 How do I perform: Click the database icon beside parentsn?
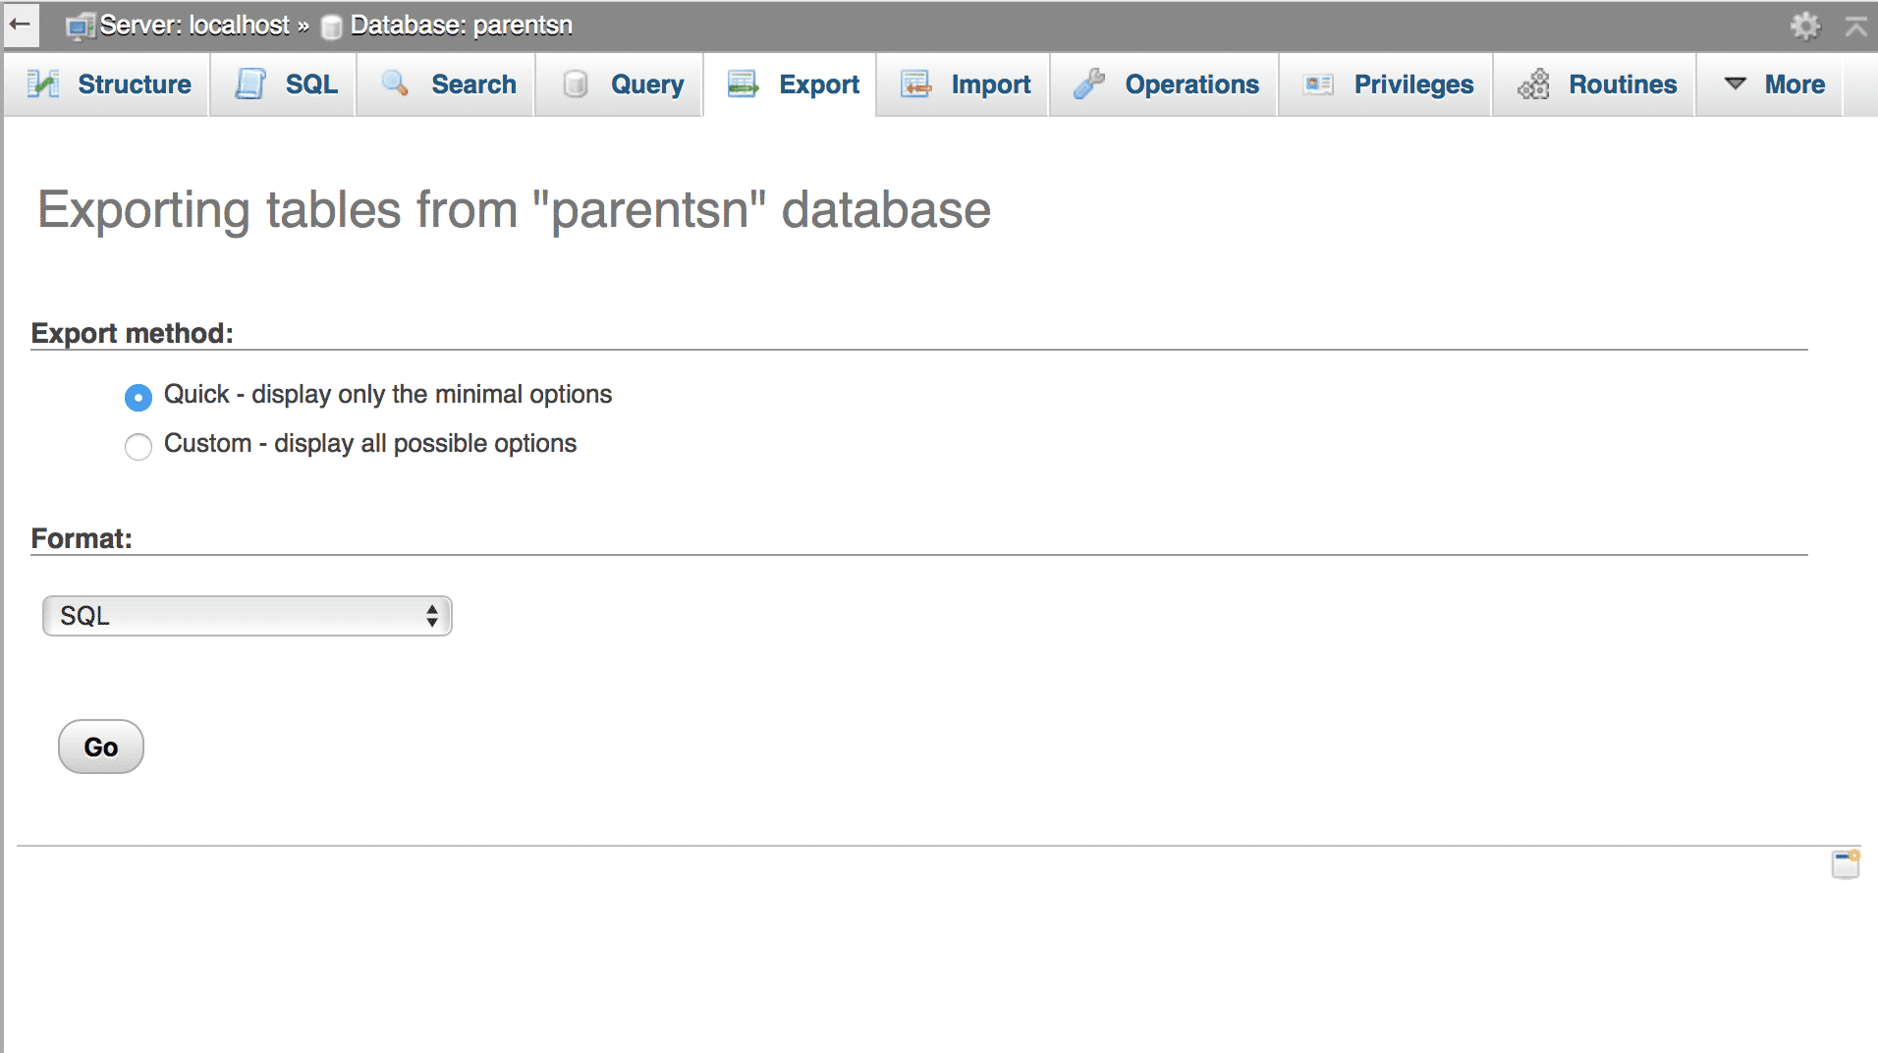coord(332,28)
